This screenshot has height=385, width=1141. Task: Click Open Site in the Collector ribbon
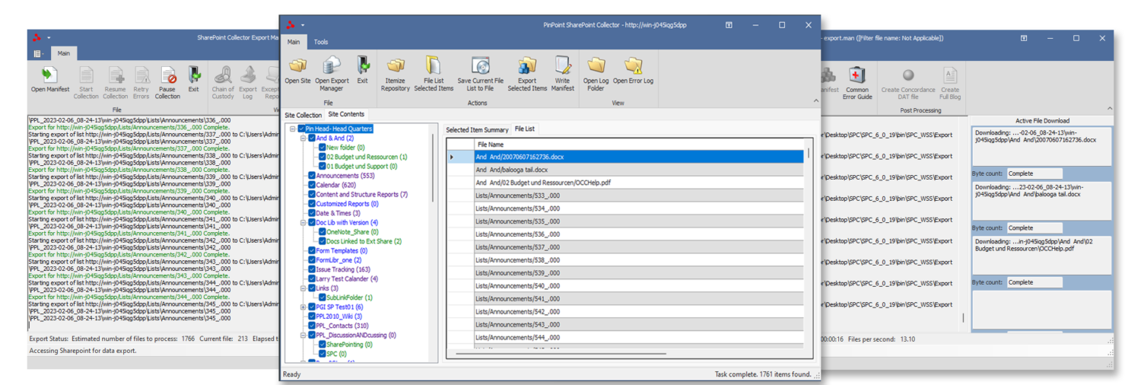coord(297,71)
